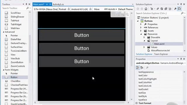
Task: Click the Collapse All icon
Action: 166,9
